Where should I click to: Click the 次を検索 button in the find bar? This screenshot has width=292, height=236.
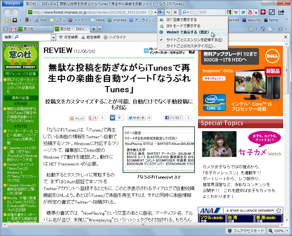(69, 37)
